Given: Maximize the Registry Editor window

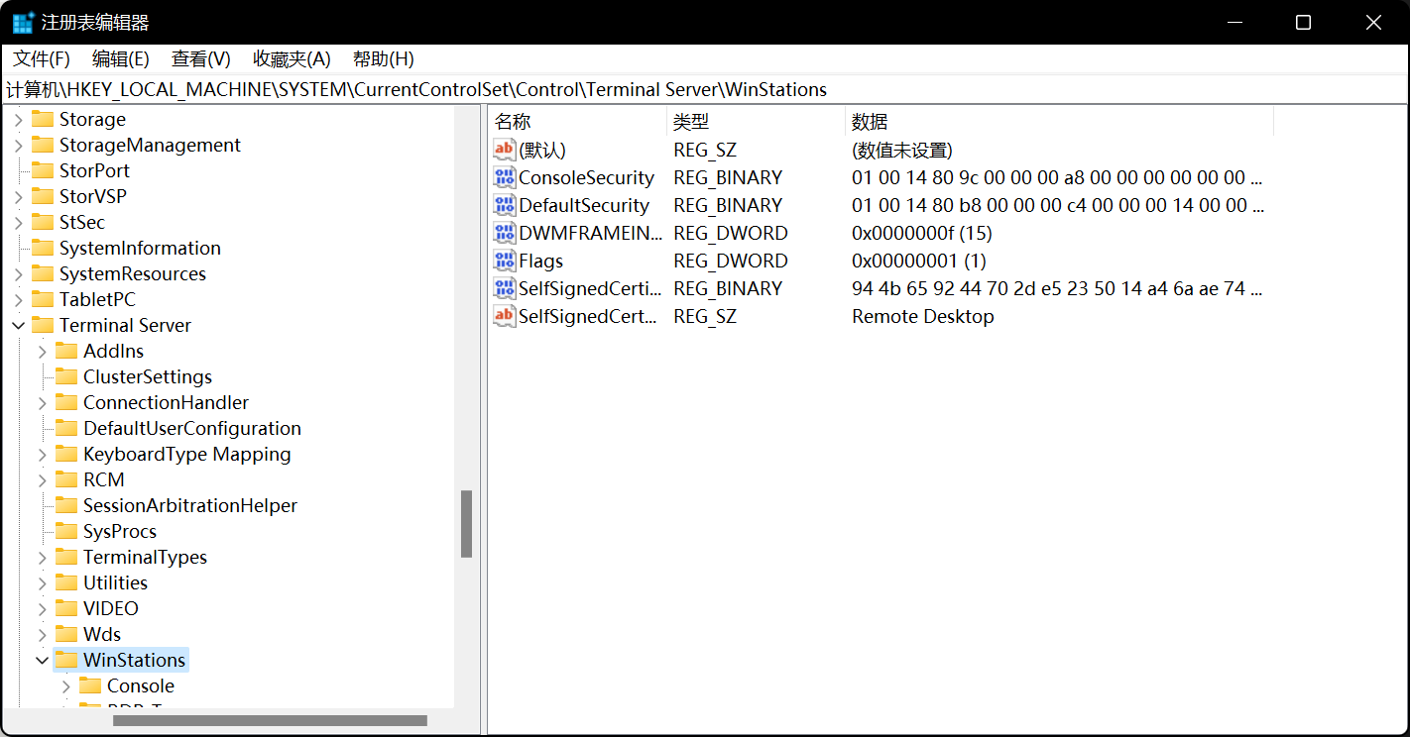Looking at the screenshot, I should pos(1304,23).
